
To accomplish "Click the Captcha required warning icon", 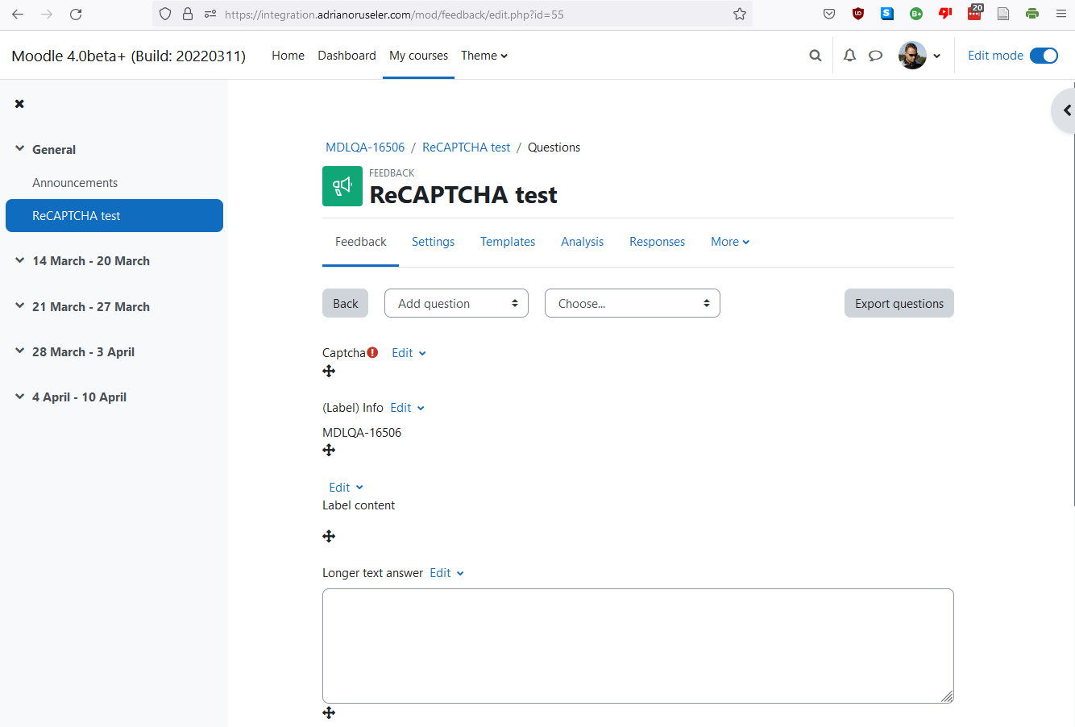I will (372, 352).
